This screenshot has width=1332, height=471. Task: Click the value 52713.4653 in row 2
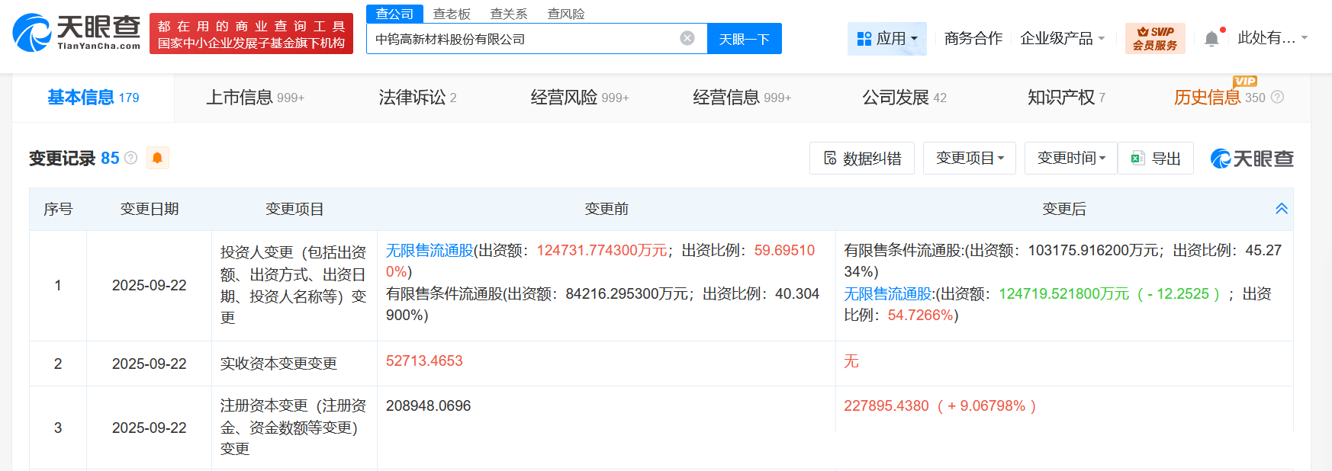tap(424, 361)
